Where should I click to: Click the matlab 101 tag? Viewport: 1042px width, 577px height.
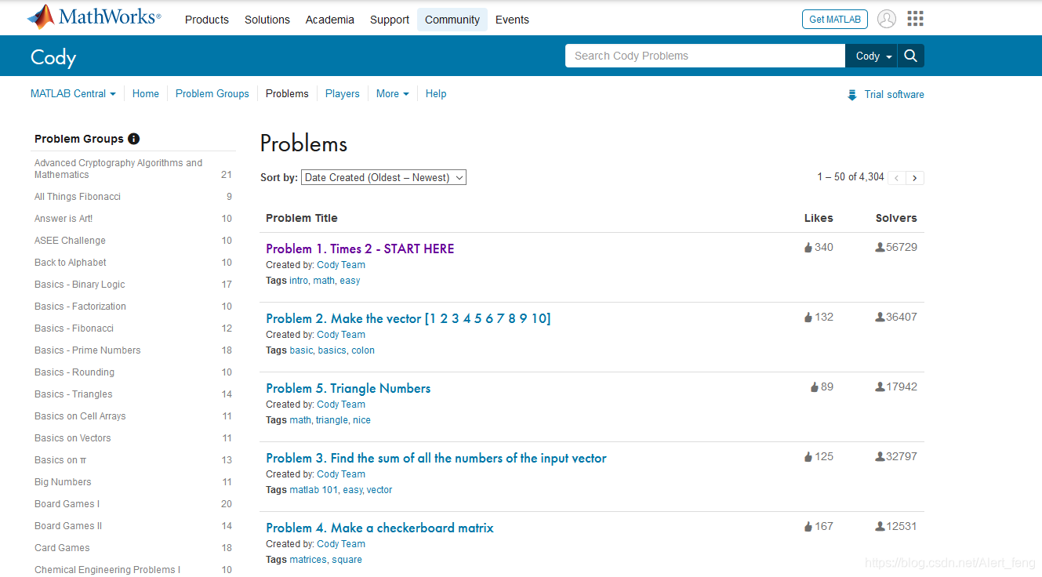tap(314, 490)
